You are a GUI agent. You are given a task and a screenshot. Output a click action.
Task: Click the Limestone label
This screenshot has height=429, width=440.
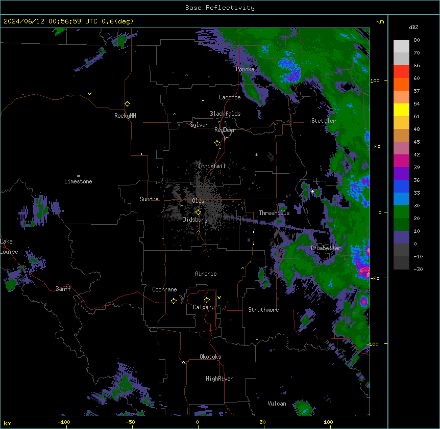[78, 181]
